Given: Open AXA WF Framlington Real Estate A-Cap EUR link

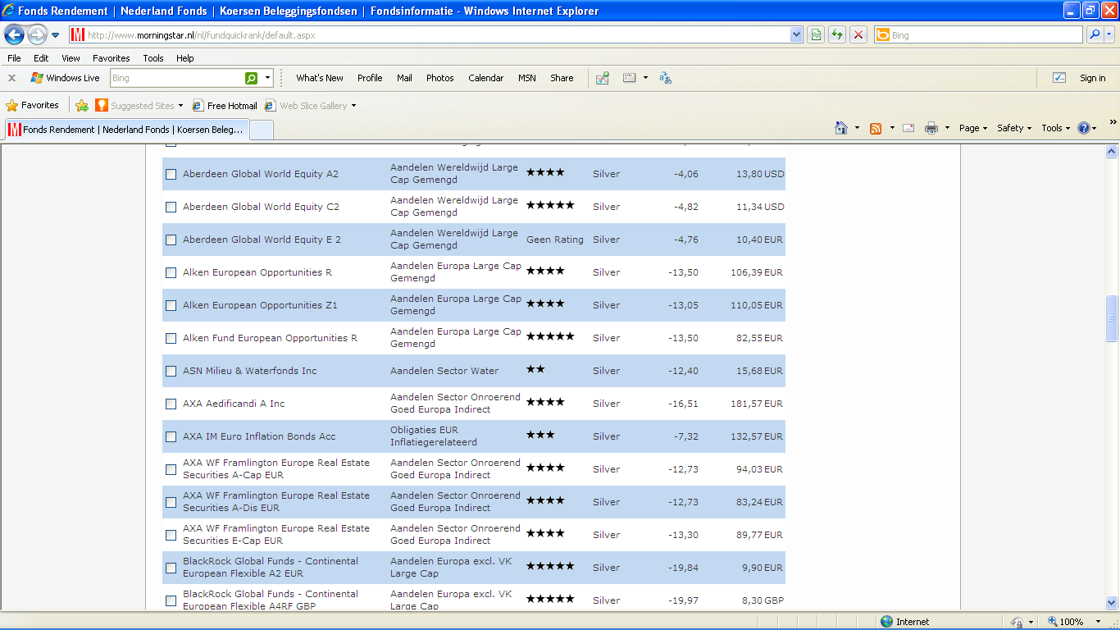Looking at the screenshot, I should click(x=276, y=468).
